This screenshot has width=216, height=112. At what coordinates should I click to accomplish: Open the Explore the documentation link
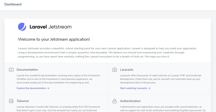pos(33,88)
